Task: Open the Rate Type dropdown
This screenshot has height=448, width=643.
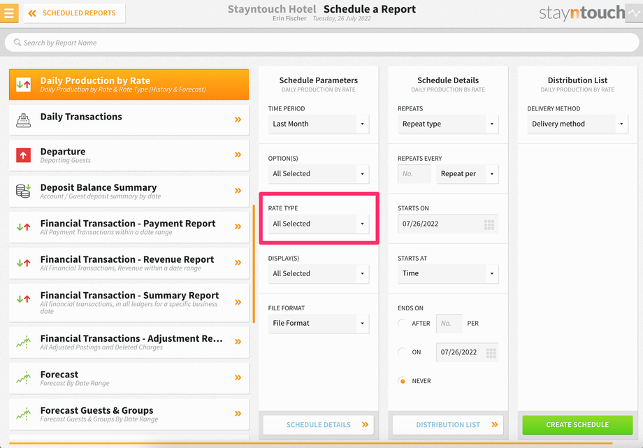Action: (319, 224)
